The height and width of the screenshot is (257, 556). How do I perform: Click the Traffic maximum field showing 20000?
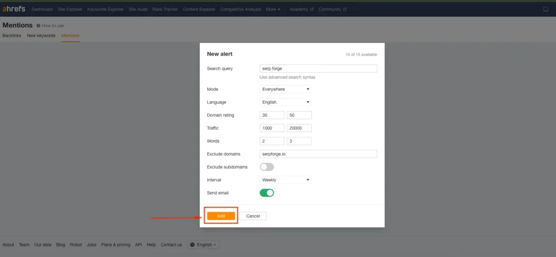point(299,128)
